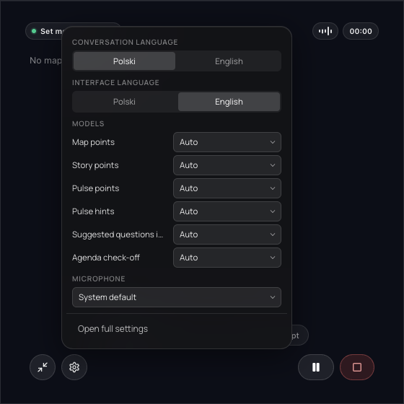Image resolution: width=404 pixels, height=404 pixels.
Task: Open the Story points model dropdown
Action: click(227, 165)
